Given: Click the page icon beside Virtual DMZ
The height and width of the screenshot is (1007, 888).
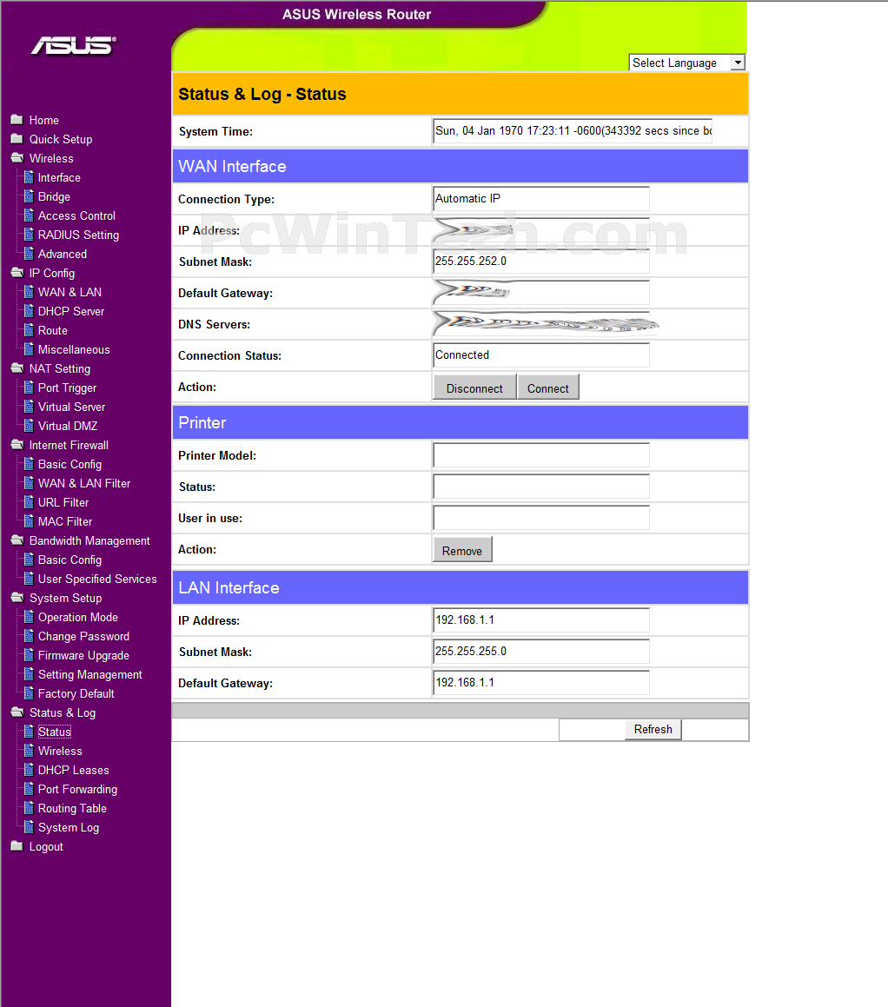Looking at the screenshot, I should coord(29,426).
